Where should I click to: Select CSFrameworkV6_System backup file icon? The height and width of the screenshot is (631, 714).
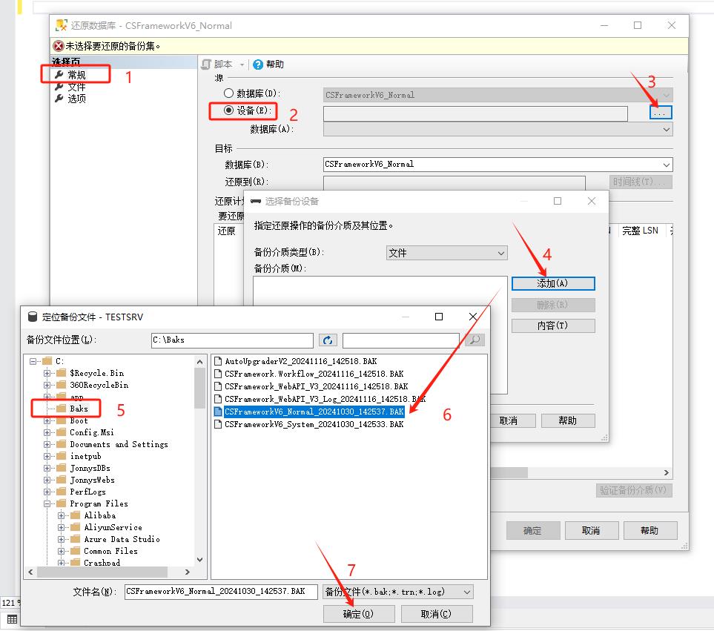(x=218, y=425)
